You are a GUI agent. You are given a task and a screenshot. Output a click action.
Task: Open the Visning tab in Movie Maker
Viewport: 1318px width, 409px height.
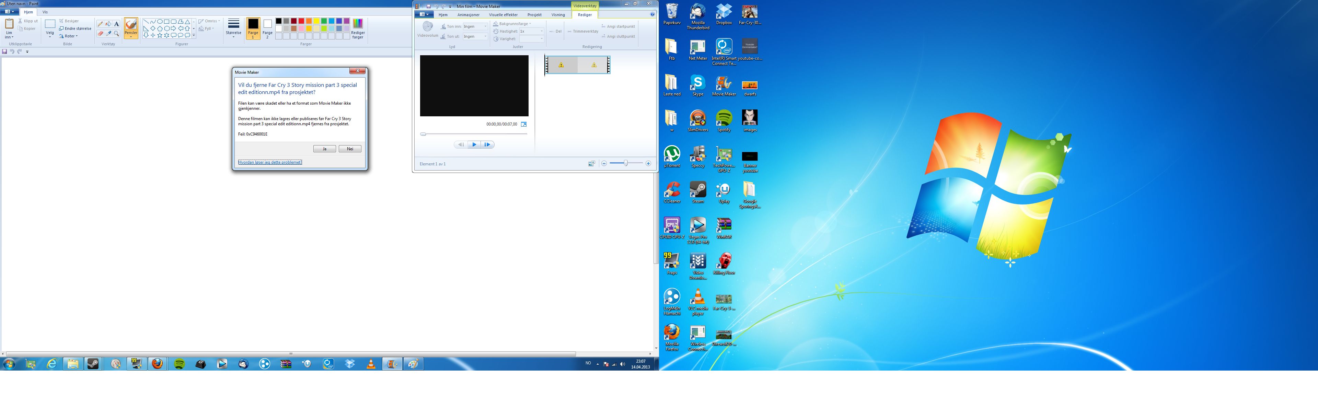coord(558,15)
